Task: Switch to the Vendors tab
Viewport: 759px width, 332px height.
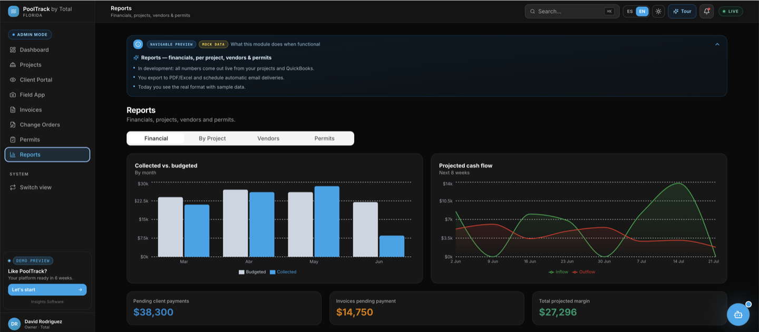Action: [268, 138]
